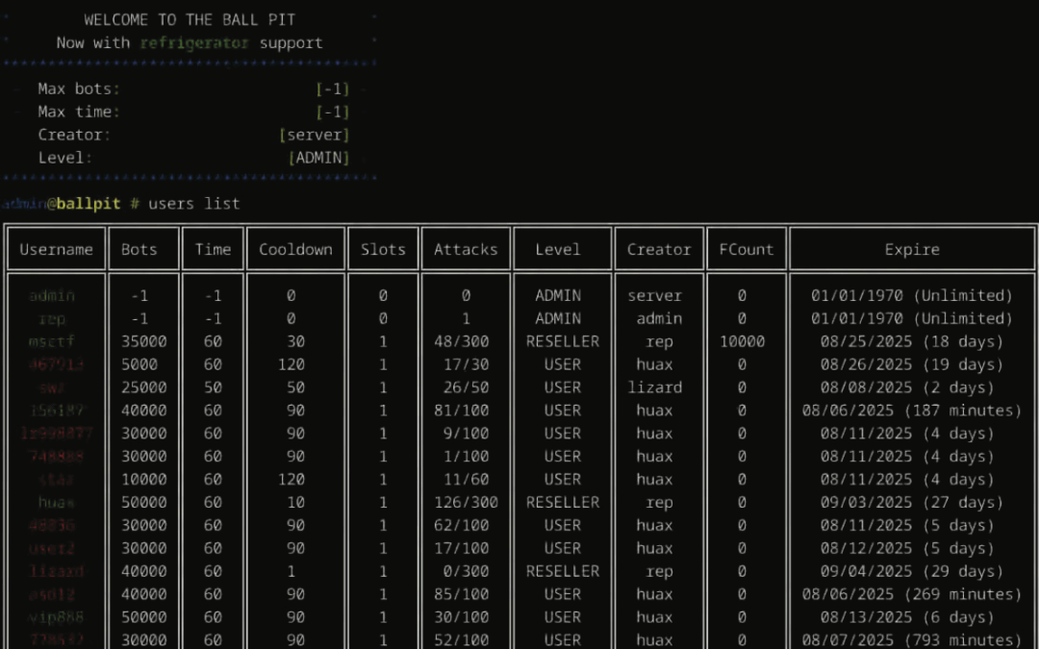The height and width of the screenshot is (649, 1039).
Task: Click the 26/50 attacks cell
Action: 467,388
